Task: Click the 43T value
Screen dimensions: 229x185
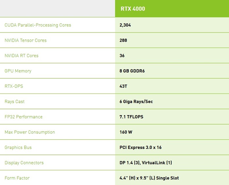Action: pyautogui.click(x=124, y=86)
